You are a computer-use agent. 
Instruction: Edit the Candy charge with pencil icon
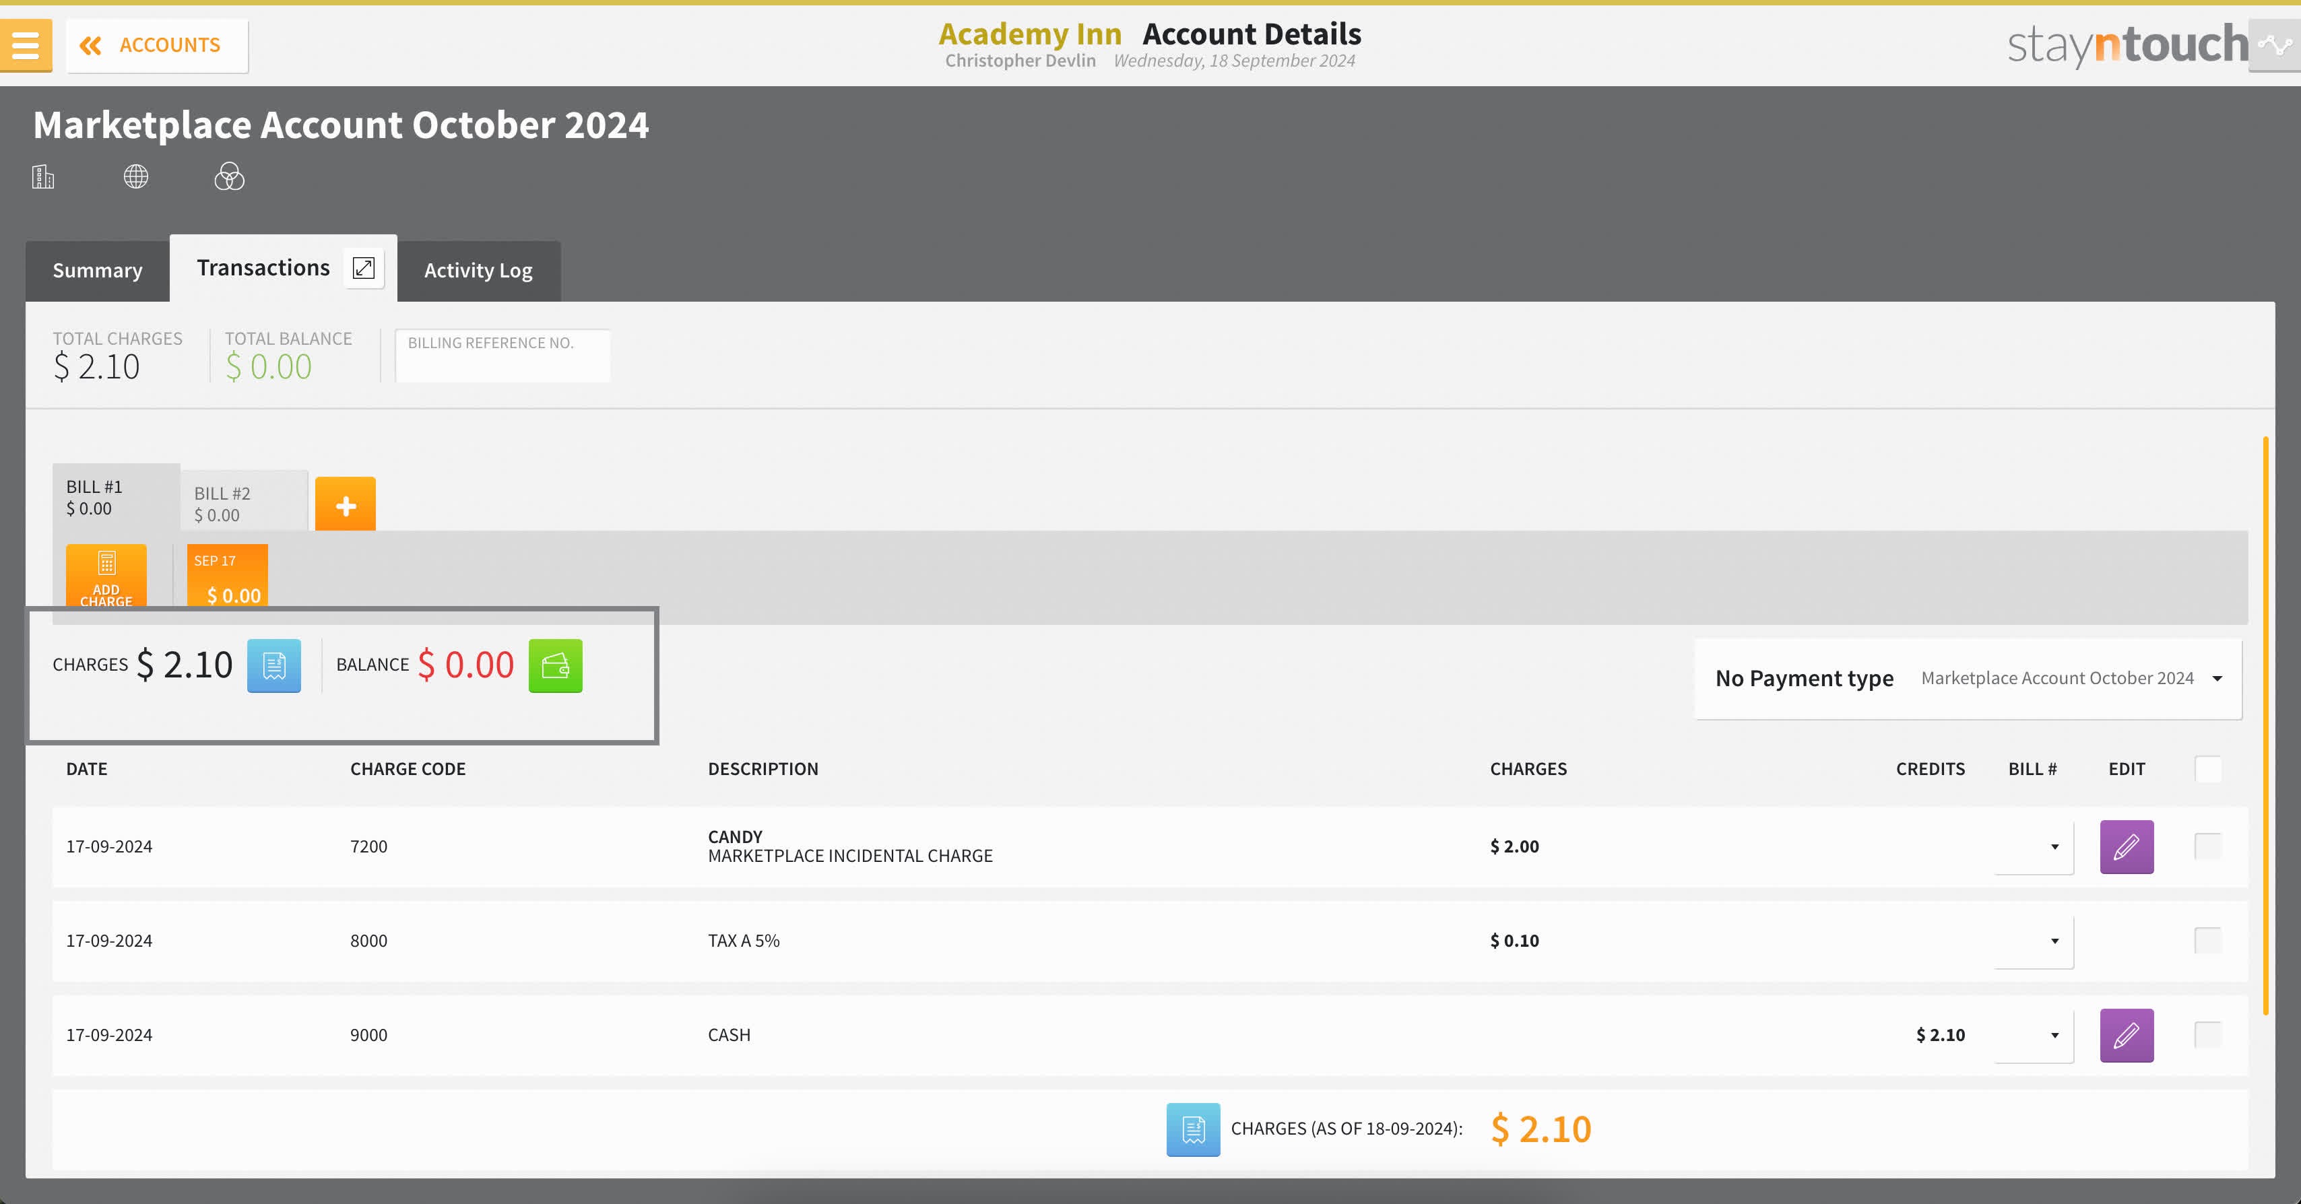2127,846
